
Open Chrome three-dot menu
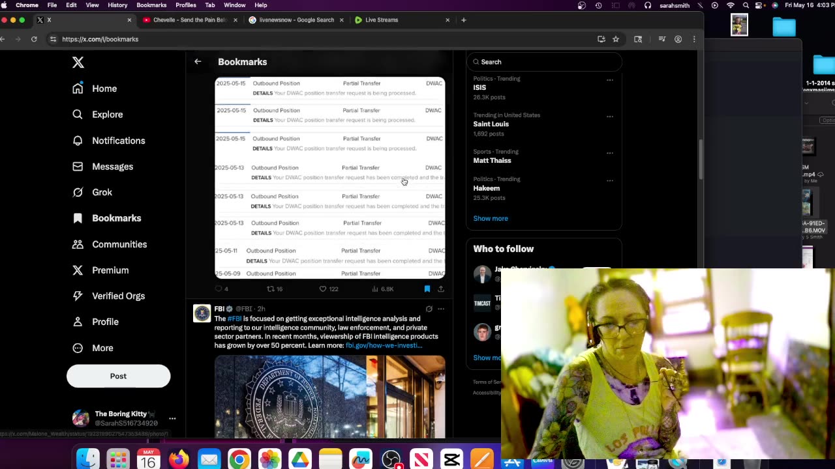(693, 39)
